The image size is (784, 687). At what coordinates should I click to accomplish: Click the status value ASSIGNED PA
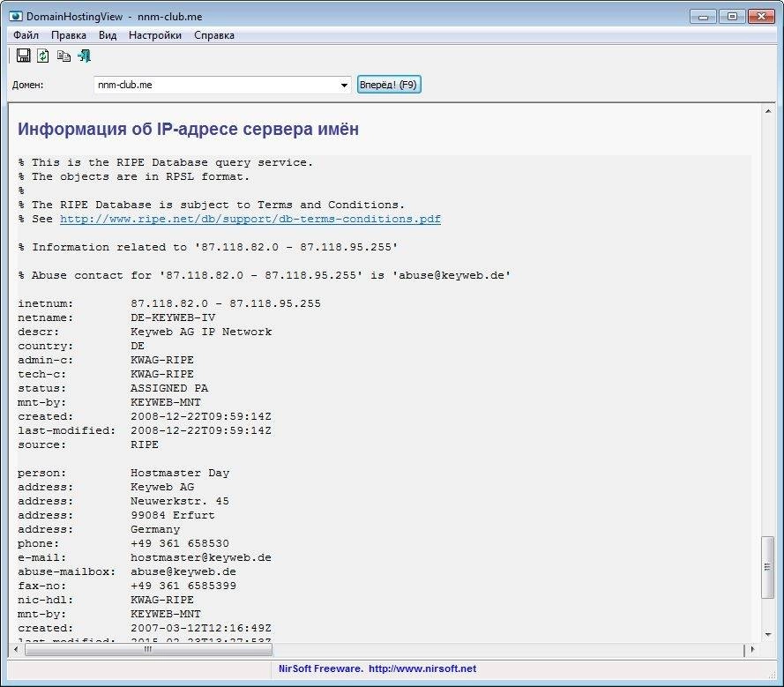pos(169,388)
